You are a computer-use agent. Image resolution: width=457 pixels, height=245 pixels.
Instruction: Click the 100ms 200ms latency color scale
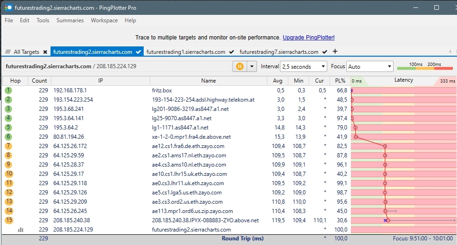click(x=425, y=67)
